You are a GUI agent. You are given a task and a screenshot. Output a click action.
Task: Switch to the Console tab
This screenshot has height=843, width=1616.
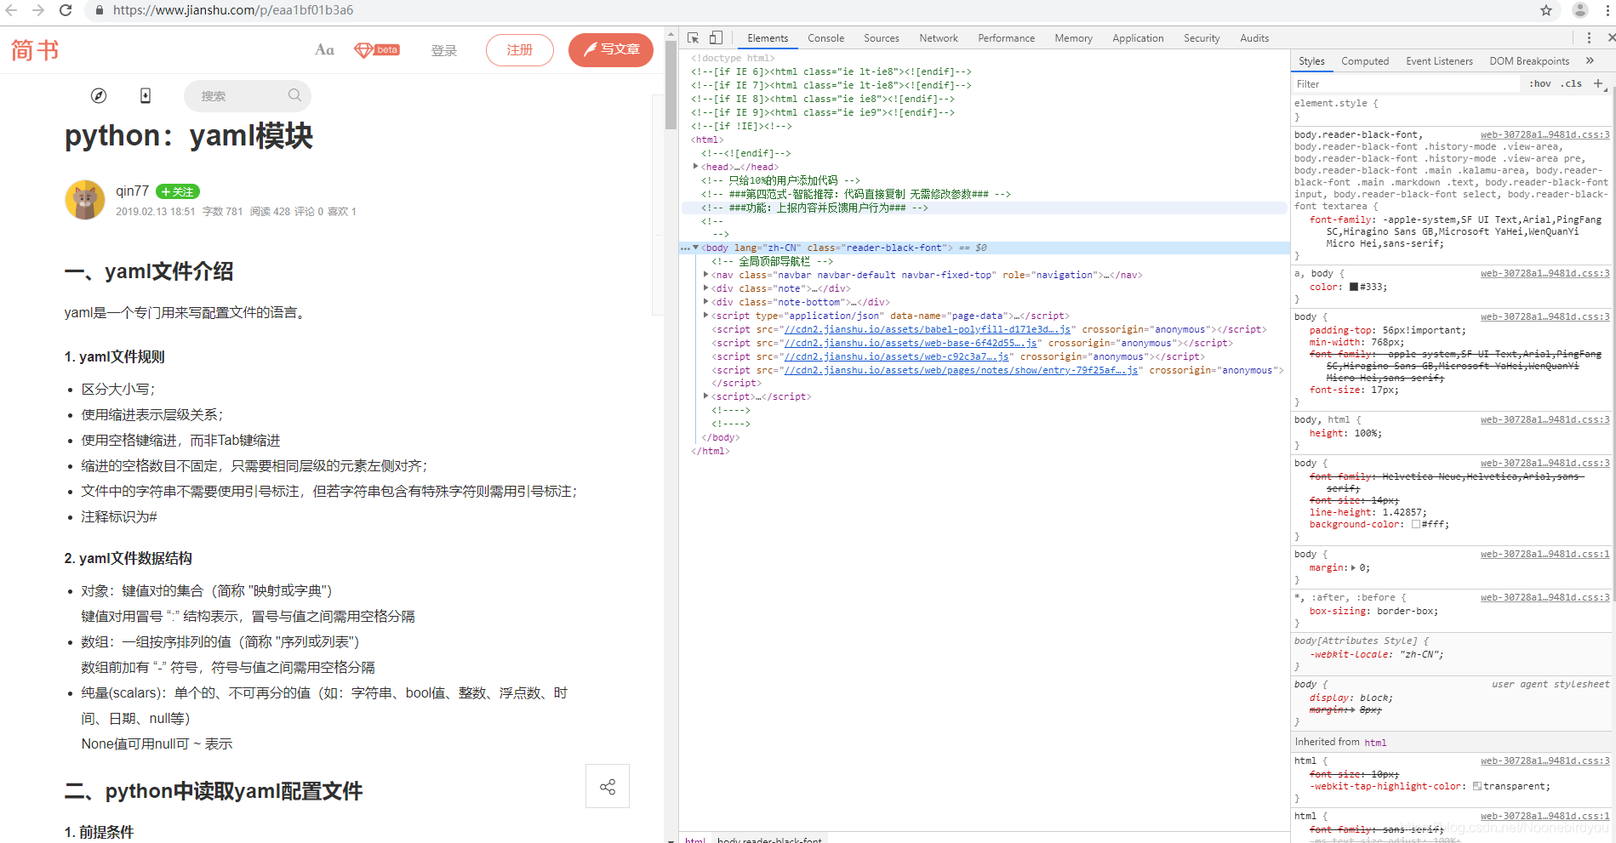click(825, 38)
